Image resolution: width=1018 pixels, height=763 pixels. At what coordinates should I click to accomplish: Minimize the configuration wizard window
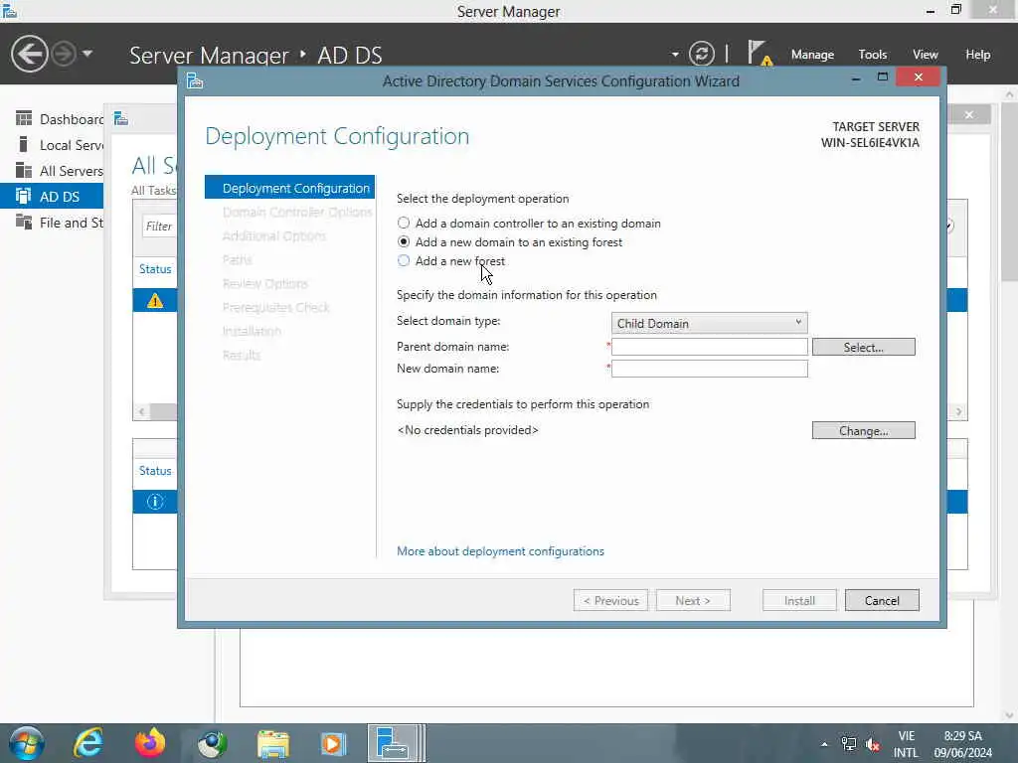tap(856, 77)
